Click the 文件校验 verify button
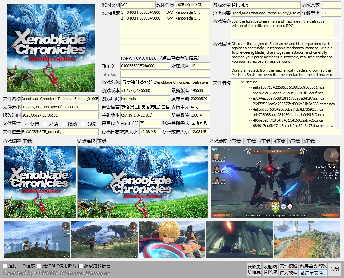Viewport: 344px width, 278px height. [x=288, y=266]
